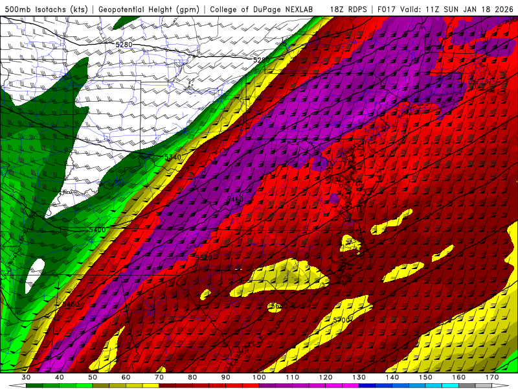This screenshot has width=518, height=389.
Task: Click the 110 kt label on color scale
Action: pyautogui.click(x=293, y=377)
